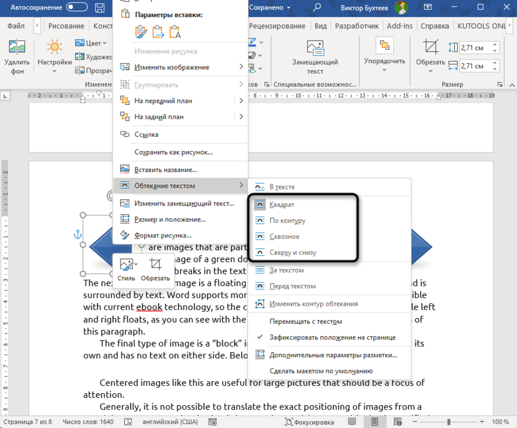The image size is (517, 428).
Task: Choose Изменить контур обтекания
Action: (x=329, y=304)
